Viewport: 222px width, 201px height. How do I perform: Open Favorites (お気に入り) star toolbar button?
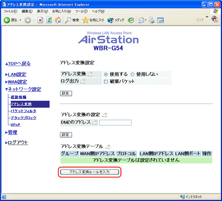(x=93, y=20)
